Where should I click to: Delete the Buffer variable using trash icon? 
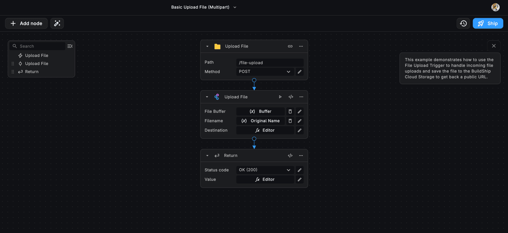coord(290,111)
